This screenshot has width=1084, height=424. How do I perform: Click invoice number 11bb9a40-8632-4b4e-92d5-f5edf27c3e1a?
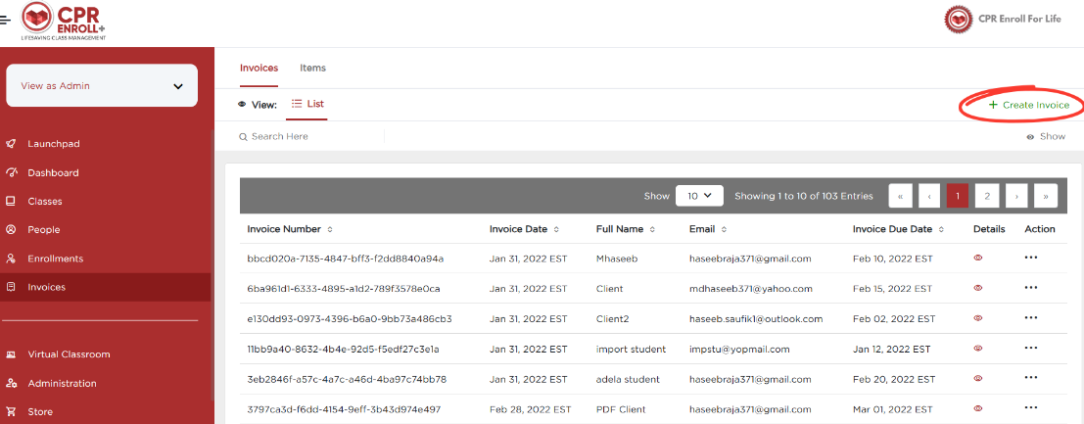pyautogui.click(x=343, y=350)
